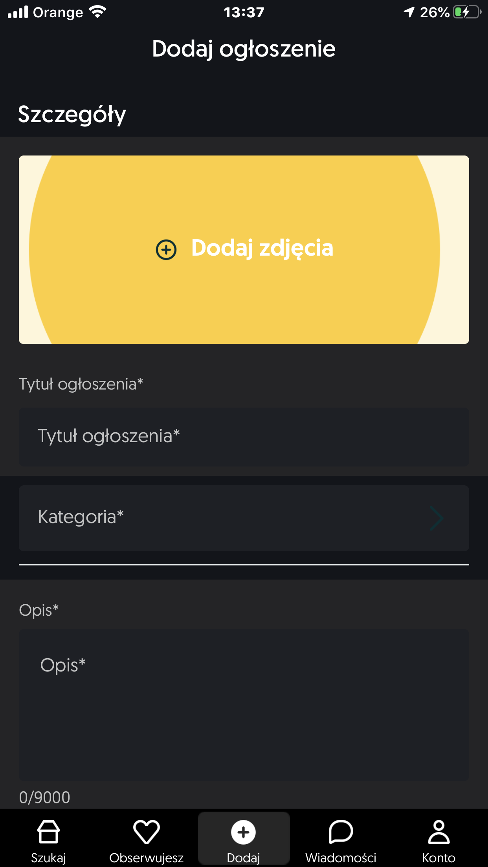
Task: Tap the Obserwujesz heart icon
Action: pyautogui.click(x=146, y=832)
